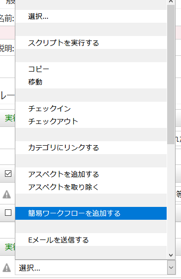
Task: Choose カテゴリにリンクする
Action: (x=91, y=148)
